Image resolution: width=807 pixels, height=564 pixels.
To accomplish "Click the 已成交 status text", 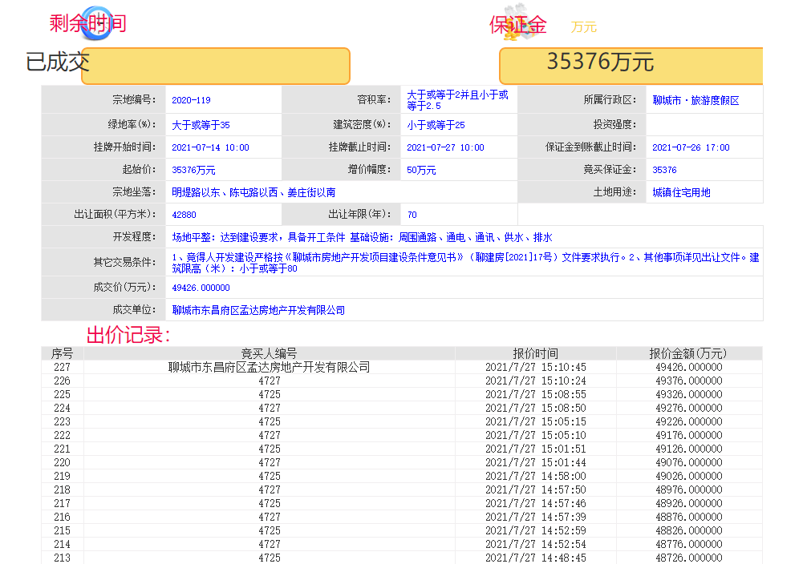I will 56,62.
